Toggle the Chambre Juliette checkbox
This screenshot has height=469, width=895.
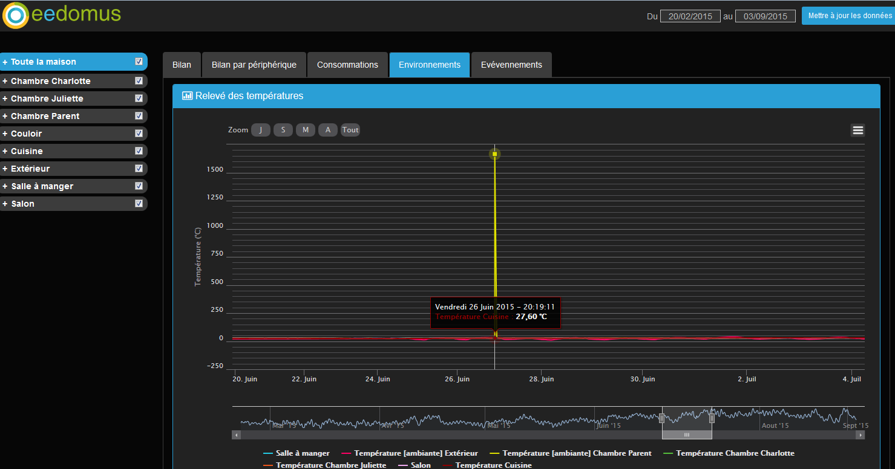[139, 98]
